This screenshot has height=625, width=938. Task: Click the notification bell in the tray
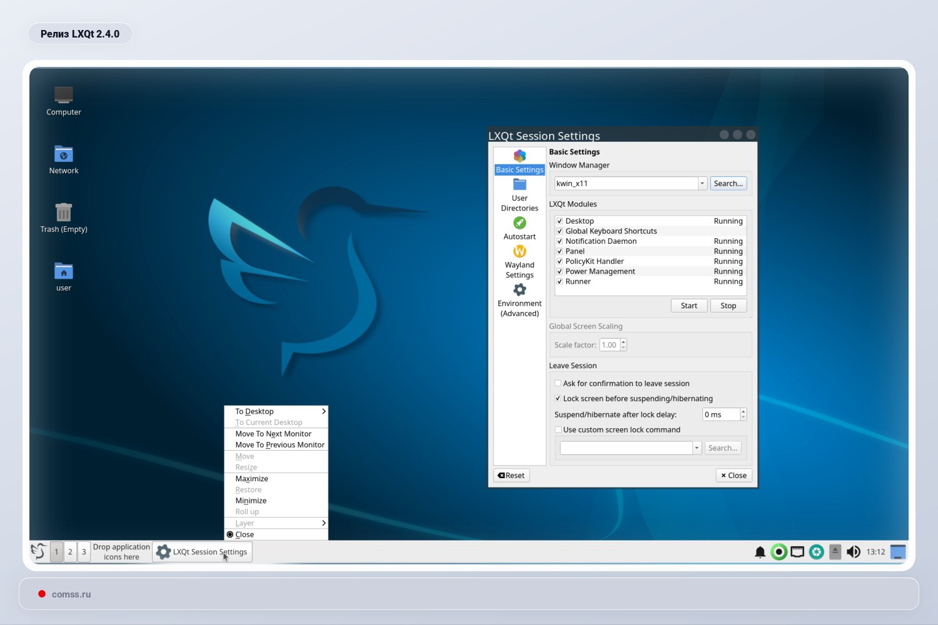760,552
